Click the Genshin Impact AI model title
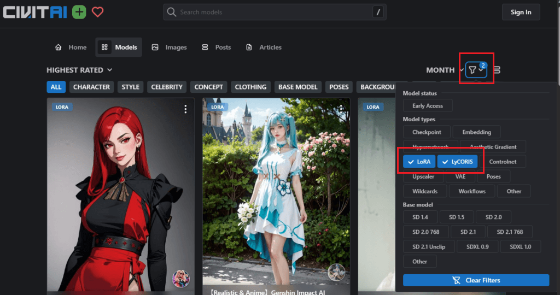This screenshot has height=295, width=560. click(x=266, y=292)
